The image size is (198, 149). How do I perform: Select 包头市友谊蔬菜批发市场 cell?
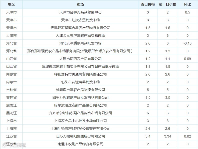[80, 82]
